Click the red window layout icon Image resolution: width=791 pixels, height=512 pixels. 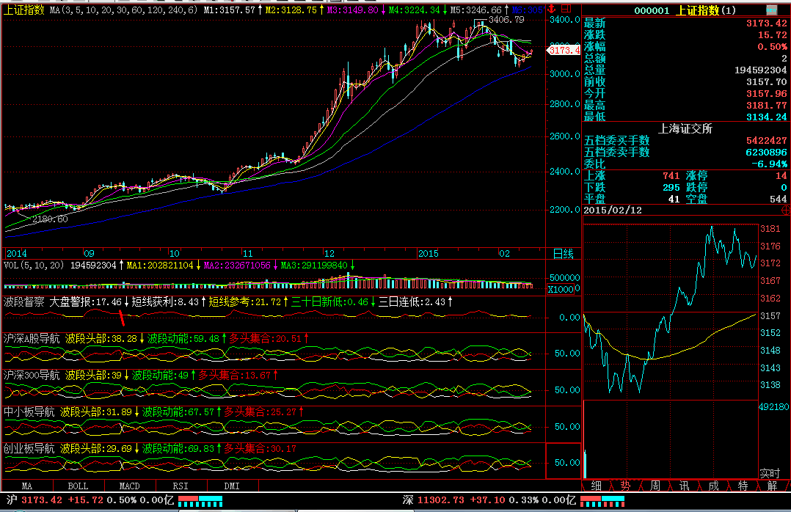pos(566,9)
